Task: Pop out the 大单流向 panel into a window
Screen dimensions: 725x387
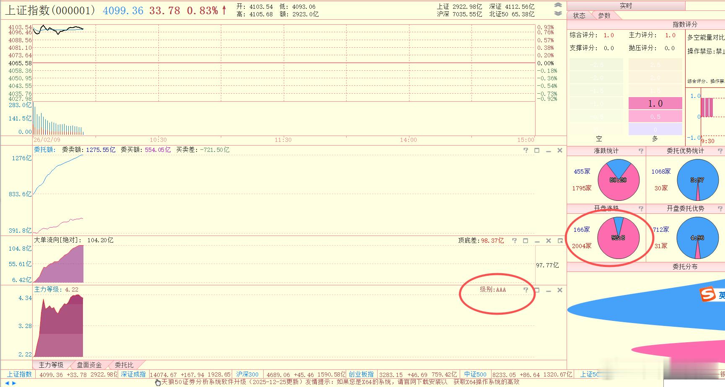Action: [560, 241]
